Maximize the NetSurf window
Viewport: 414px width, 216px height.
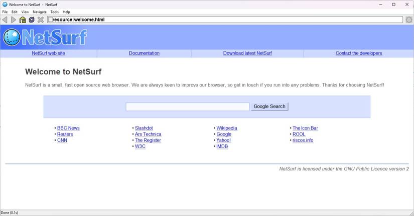[393, 4]
